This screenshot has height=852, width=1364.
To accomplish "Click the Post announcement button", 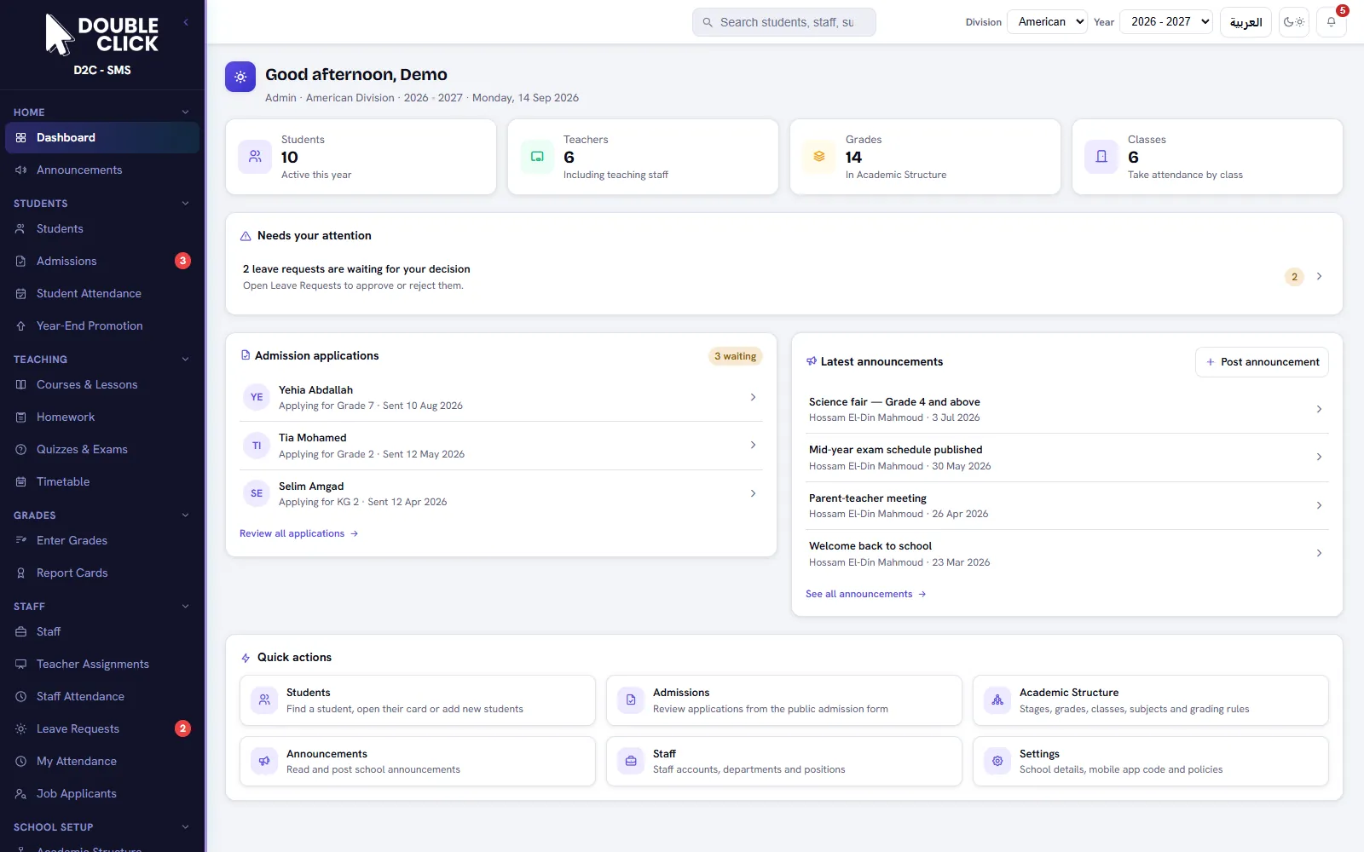I will click(x=1262, y=362).
